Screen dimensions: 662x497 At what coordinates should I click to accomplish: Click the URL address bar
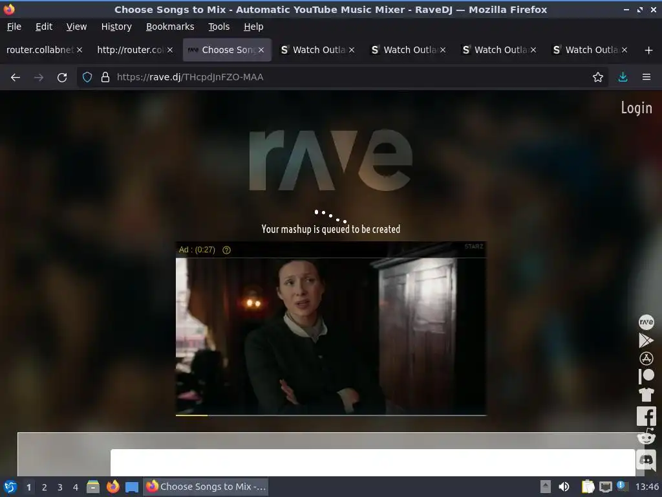342,77
